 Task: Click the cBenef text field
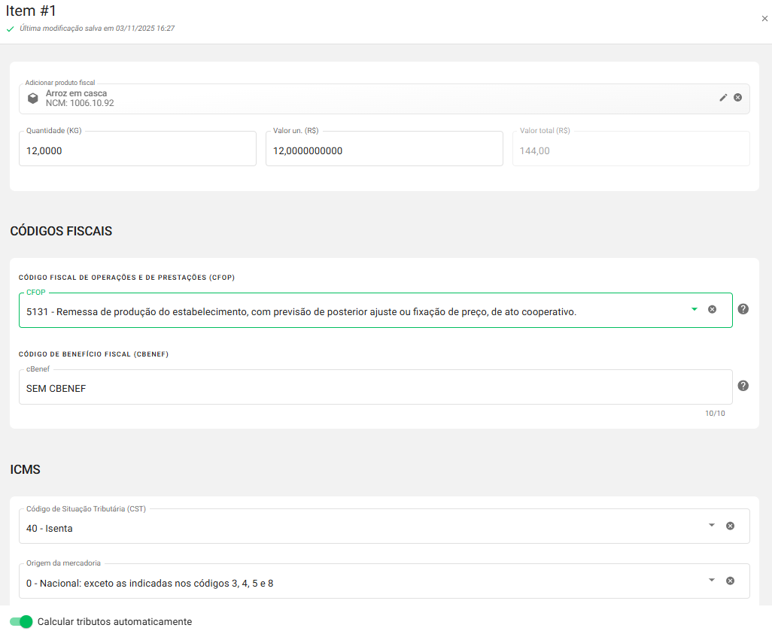375,388
